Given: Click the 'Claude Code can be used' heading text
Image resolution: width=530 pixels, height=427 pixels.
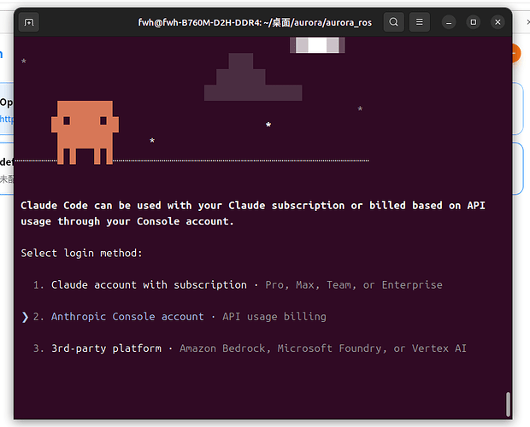Looking at the screenshot, I should click(x=253, y=213).
